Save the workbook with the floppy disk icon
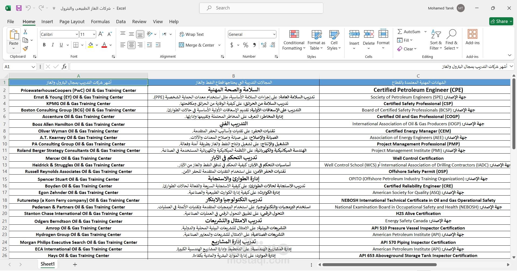 [19, 8]
